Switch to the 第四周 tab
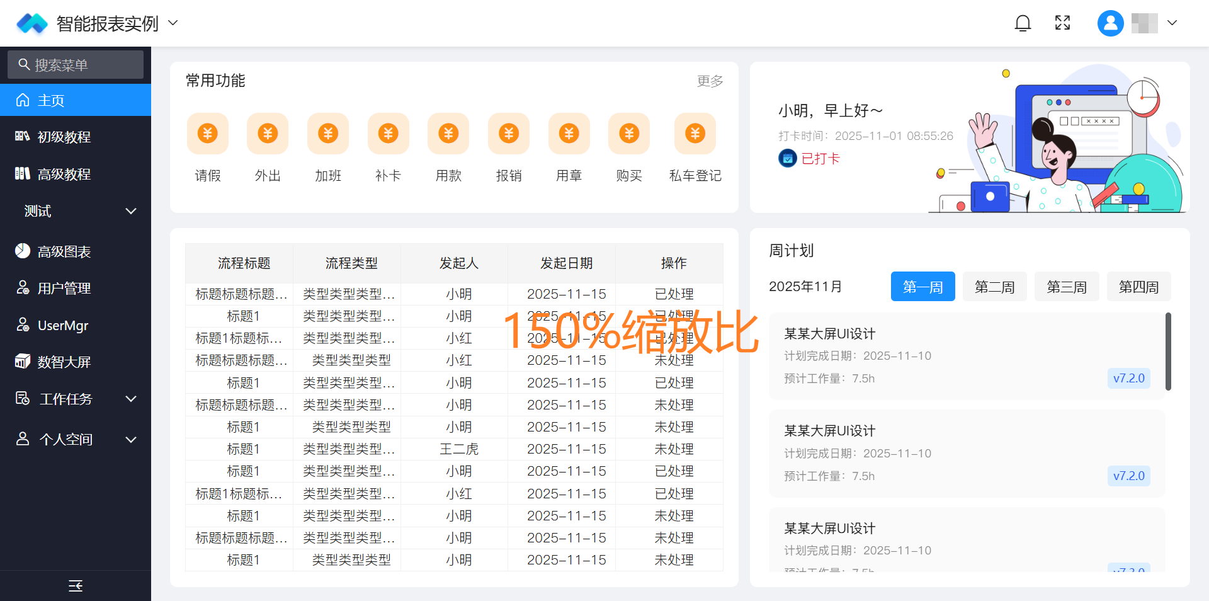Image resolution: width=1209 pixels, height=601 pixels. pyautogui.click(x=1138, y=287)
